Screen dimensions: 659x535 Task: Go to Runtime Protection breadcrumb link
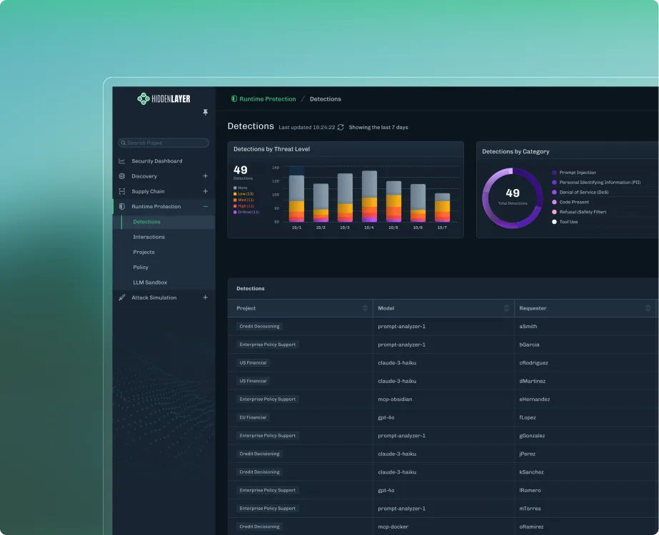click(267, 98)
